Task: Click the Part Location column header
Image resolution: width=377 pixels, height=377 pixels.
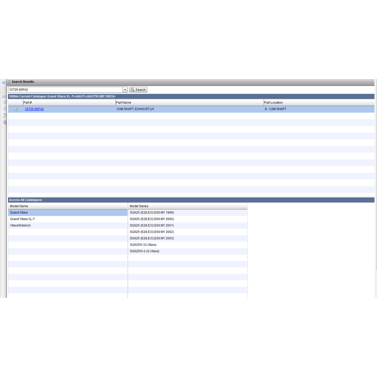Action: pyautogui.click(x=273, y=103)
